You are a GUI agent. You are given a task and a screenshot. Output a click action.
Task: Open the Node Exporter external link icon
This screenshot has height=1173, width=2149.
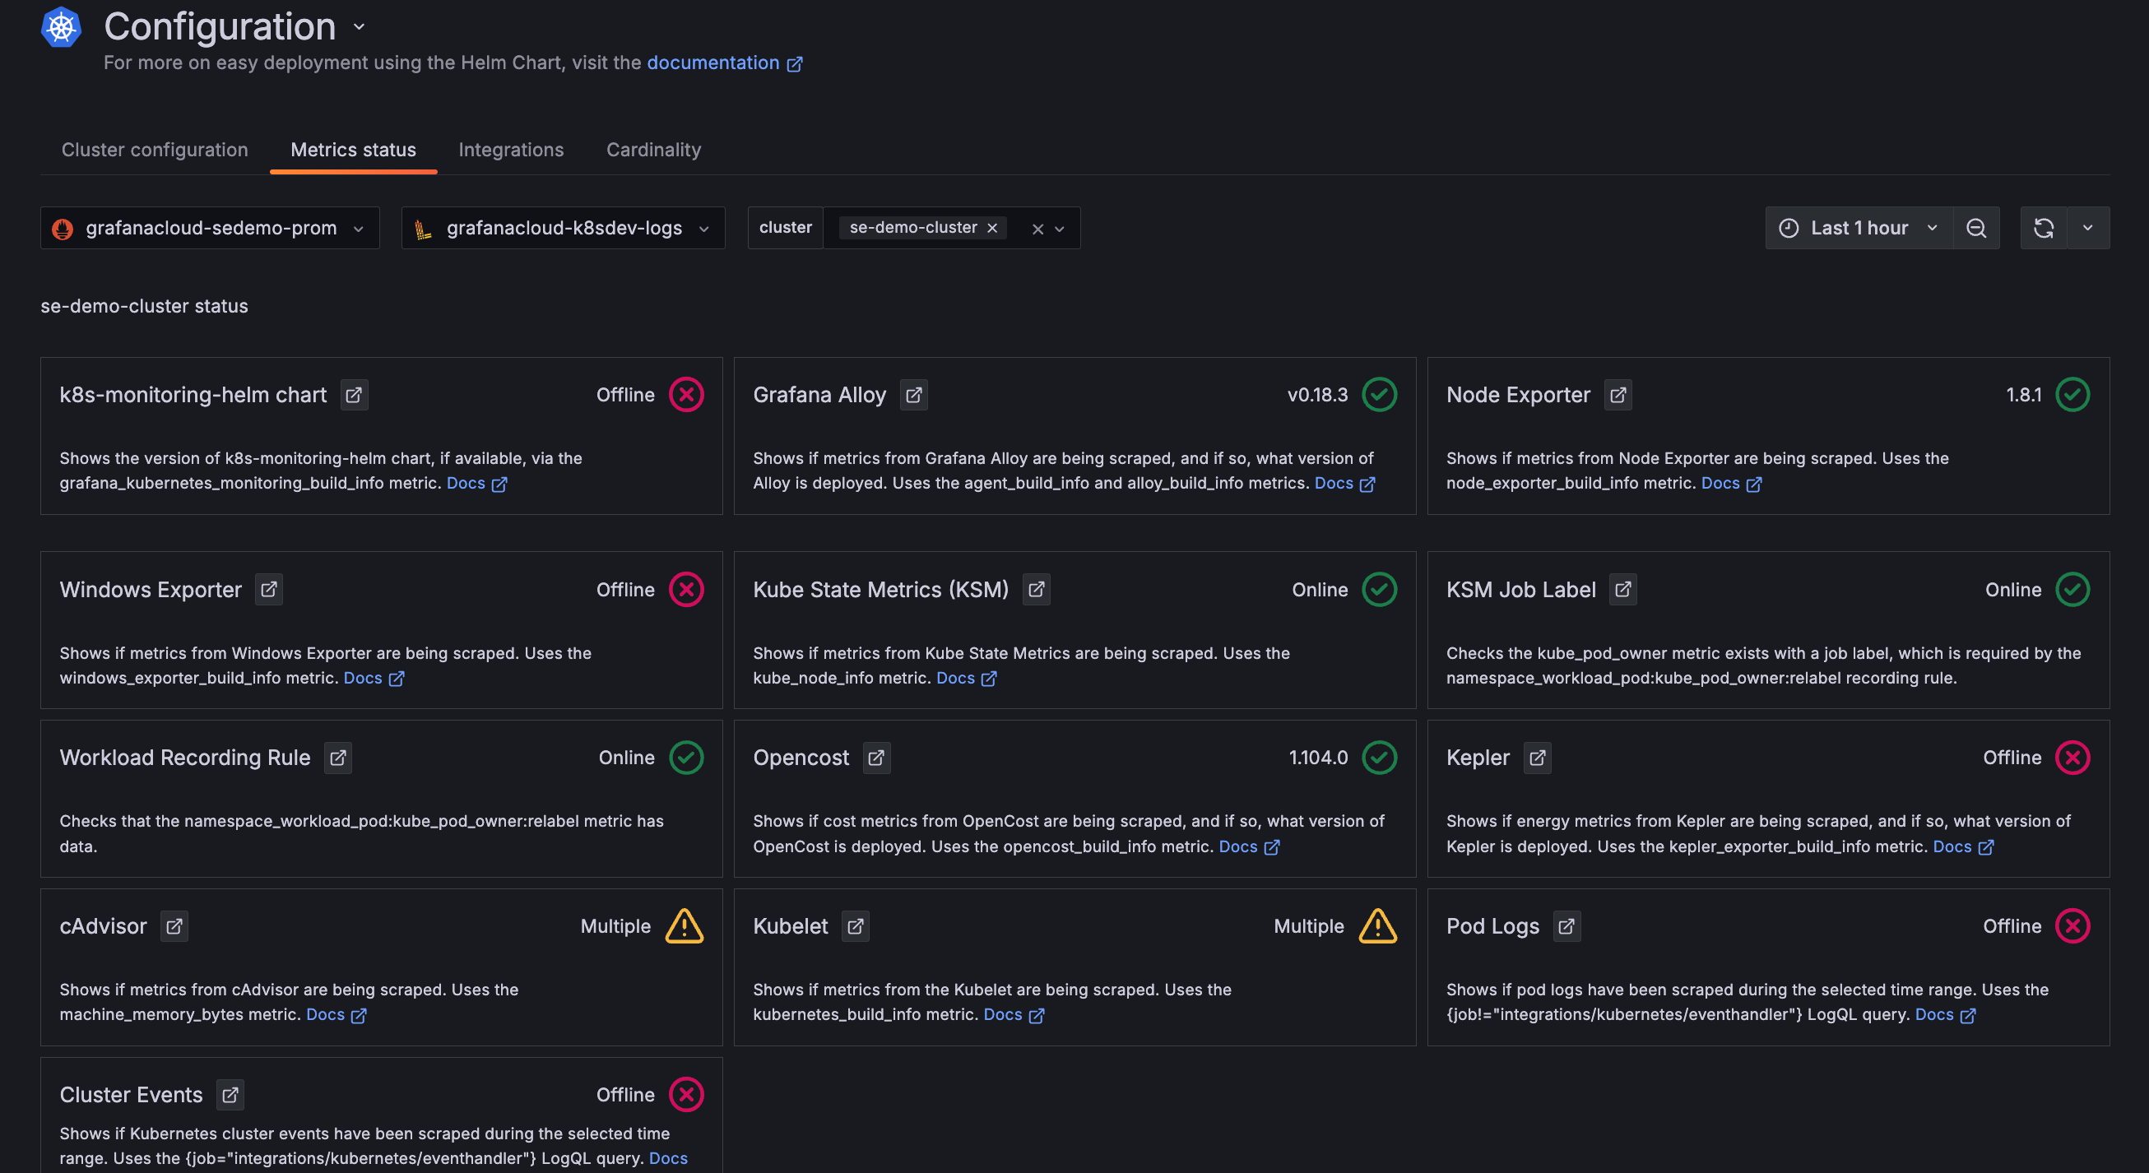coord(1618,395)
